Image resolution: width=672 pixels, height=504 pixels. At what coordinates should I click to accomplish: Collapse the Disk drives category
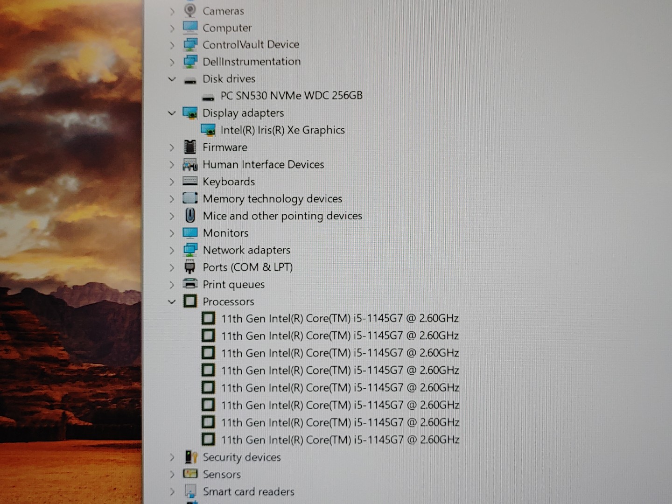click(x=172, y=79)
